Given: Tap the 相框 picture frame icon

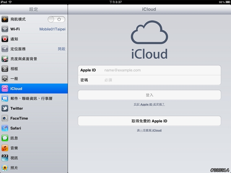Looking at the screenshot, I should coord(5,69).
